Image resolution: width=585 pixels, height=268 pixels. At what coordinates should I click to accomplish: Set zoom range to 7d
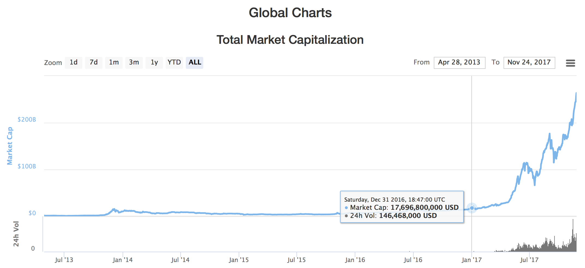coord(94,63)
